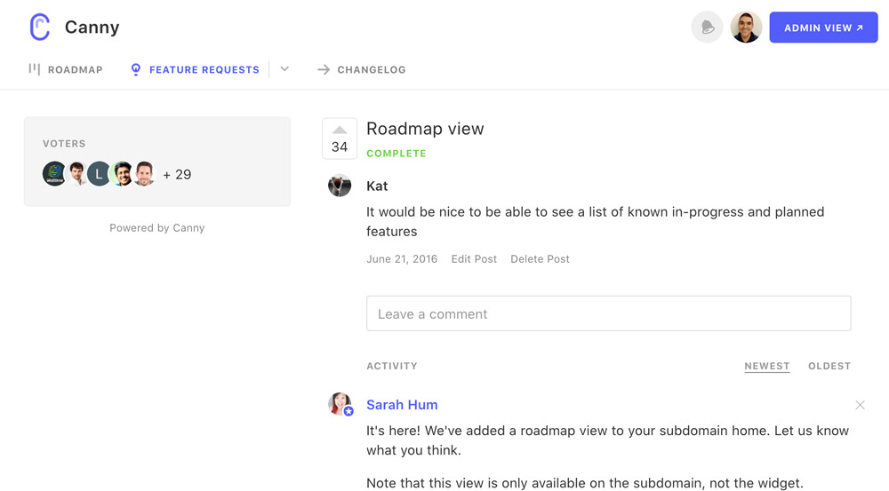Screen dimensions: 889x491
Task: Click Kat's author avatar
Action: point(340,186)
